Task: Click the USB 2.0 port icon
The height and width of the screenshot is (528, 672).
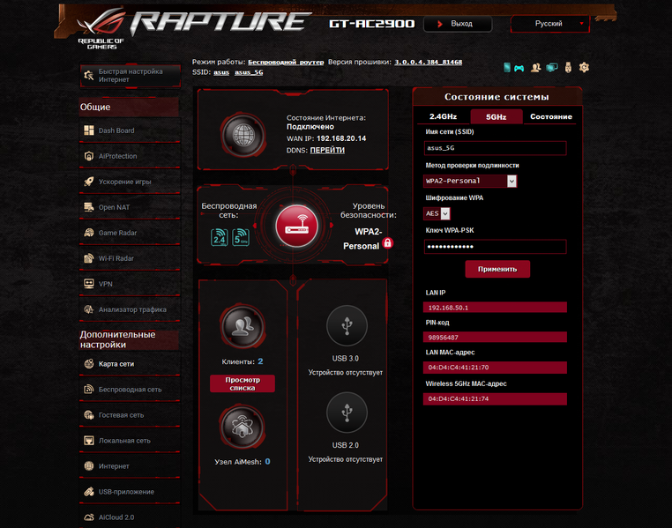Action: (347, 413)
